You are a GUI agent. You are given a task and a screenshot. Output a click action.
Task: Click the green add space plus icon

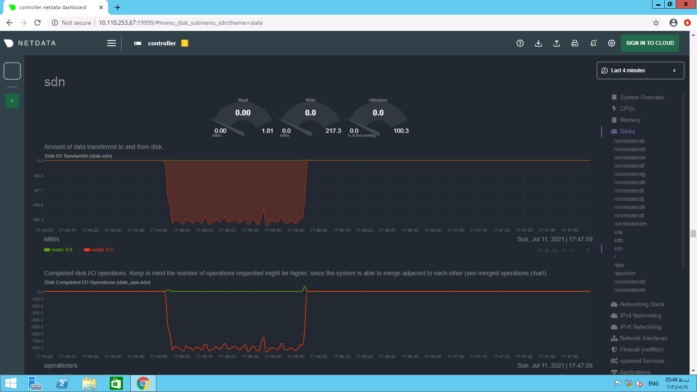tap(12, 101)
